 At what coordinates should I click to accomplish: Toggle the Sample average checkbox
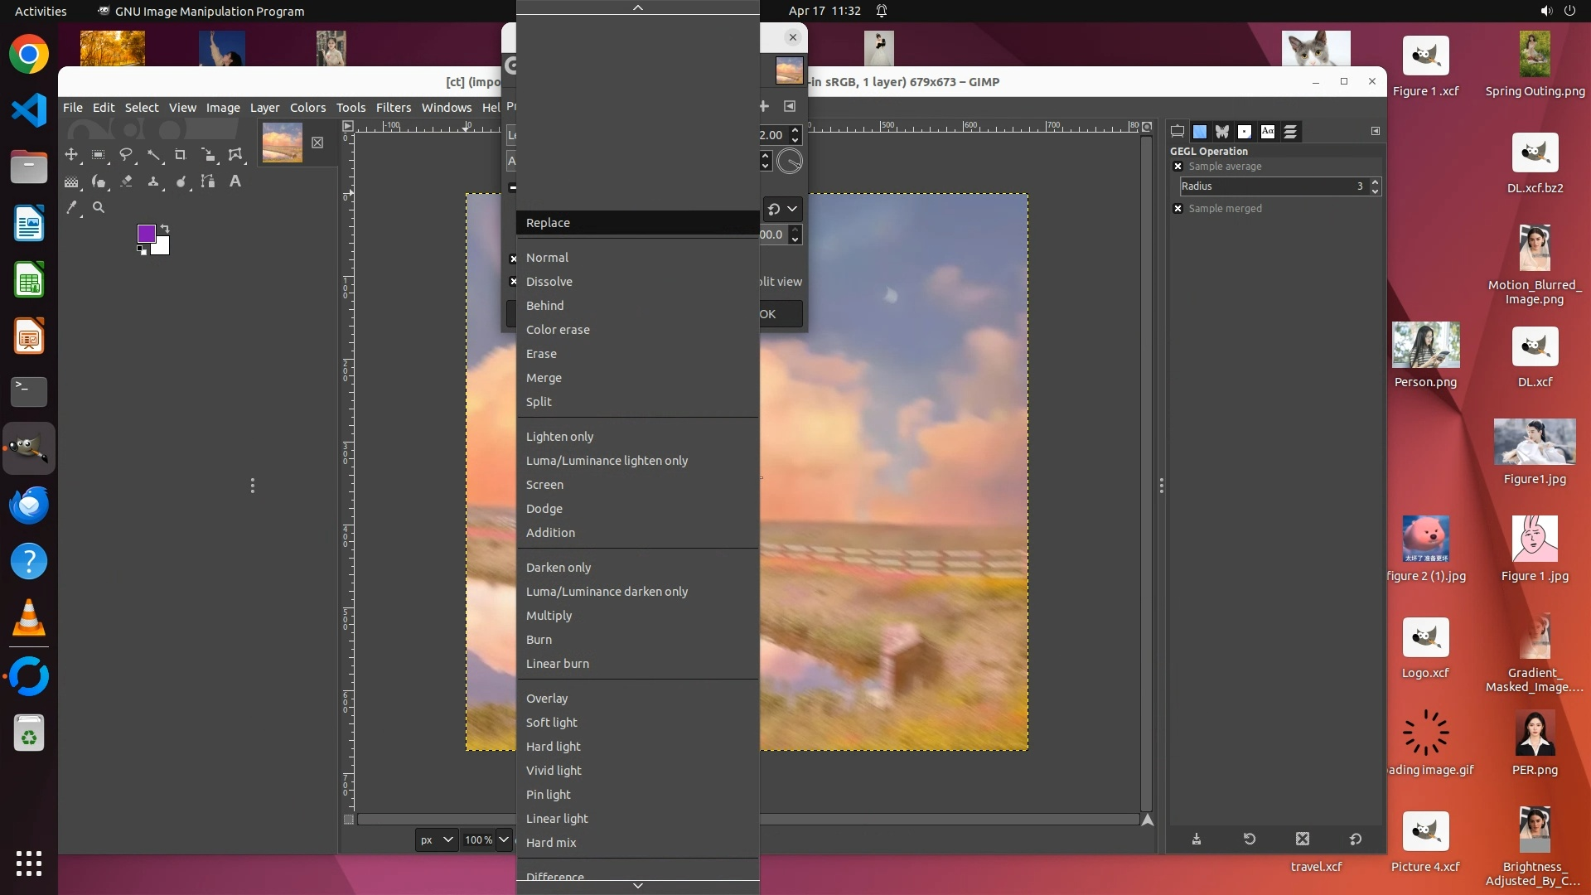point(1178,167)
